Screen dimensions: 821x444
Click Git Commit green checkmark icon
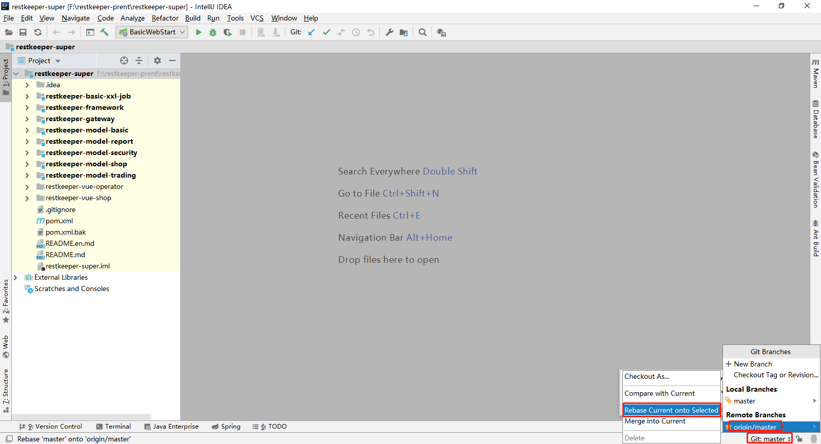tap(326, 32)
